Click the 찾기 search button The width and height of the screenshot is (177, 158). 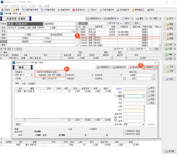(127, 23)
